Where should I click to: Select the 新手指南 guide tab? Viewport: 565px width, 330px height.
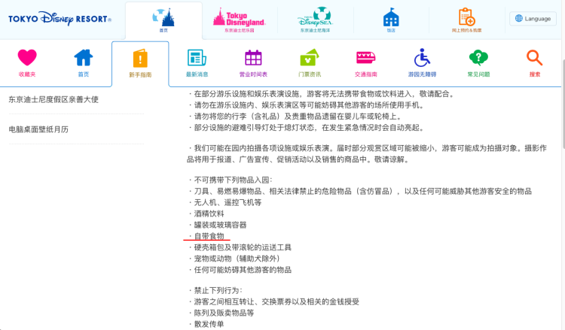click(x=140, y=64)
